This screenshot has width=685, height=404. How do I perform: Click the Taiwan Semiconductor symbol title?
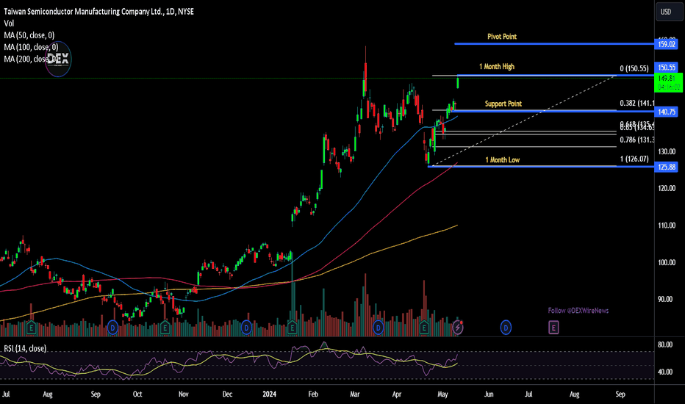tap(98, 12)
